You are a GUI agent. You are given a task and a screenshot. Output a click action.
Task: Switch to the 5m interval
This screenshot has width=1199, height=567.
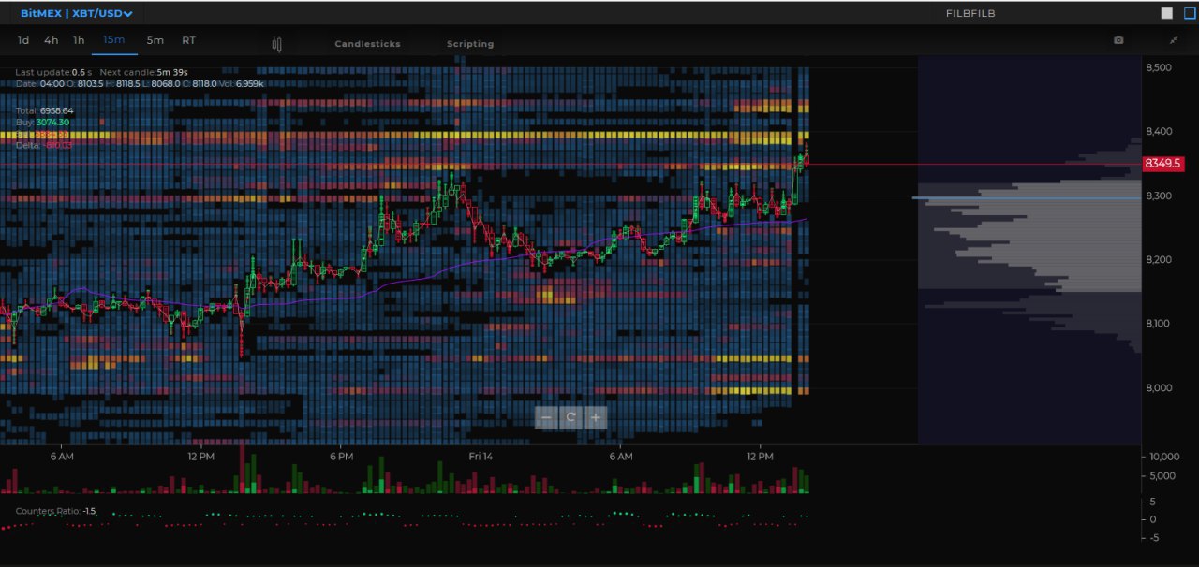(x=155, y=40)
